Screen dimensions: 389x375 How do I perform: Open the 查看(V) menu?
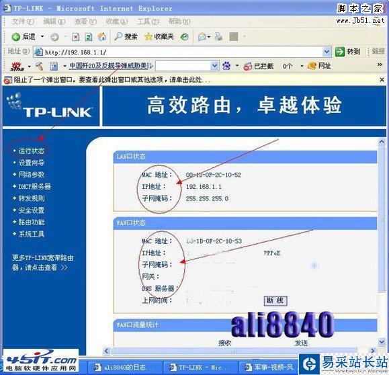click(85, 22)
